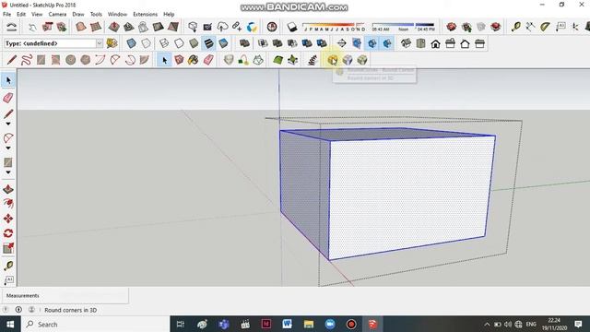
Task: Select the Rotate tool in left toolbar
Action: 8,233
